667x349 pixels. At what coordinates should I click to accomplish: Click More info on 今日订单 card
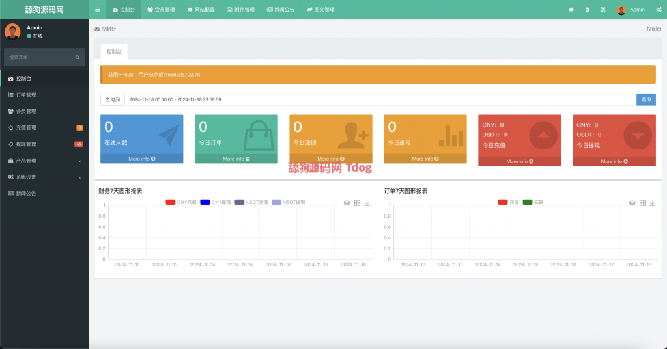236,159
